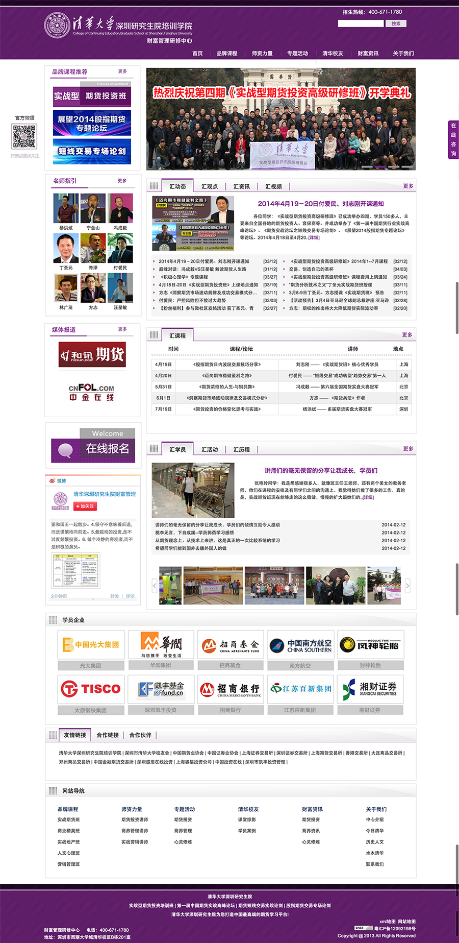Screen dimensions: 459x943
Task: Open teacher 丁圣元's photo
Action: pyautogui.click(x=66, y=248)
